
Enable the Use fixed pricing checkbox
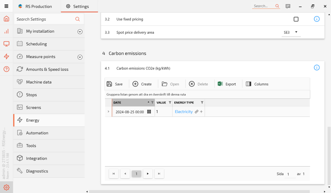(x=296, y=19)
